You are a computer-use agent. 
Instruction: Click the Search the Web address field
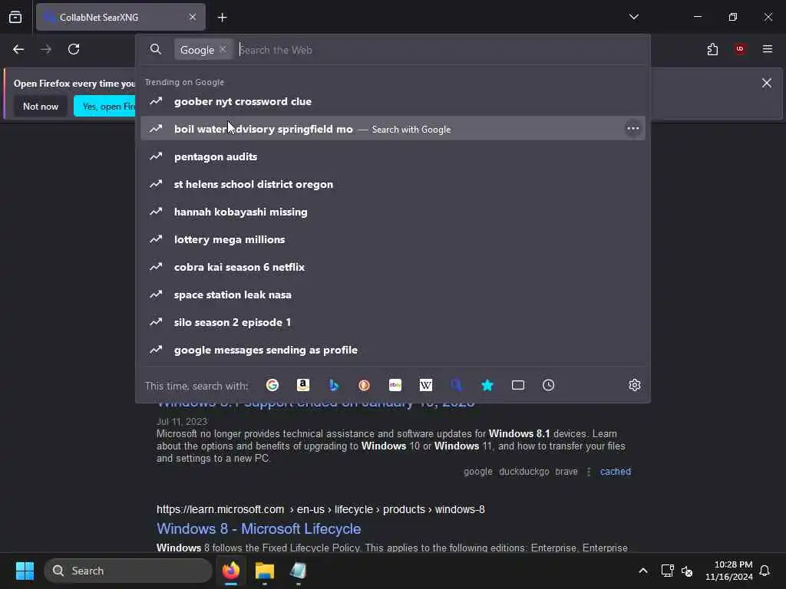coord(441,50)
